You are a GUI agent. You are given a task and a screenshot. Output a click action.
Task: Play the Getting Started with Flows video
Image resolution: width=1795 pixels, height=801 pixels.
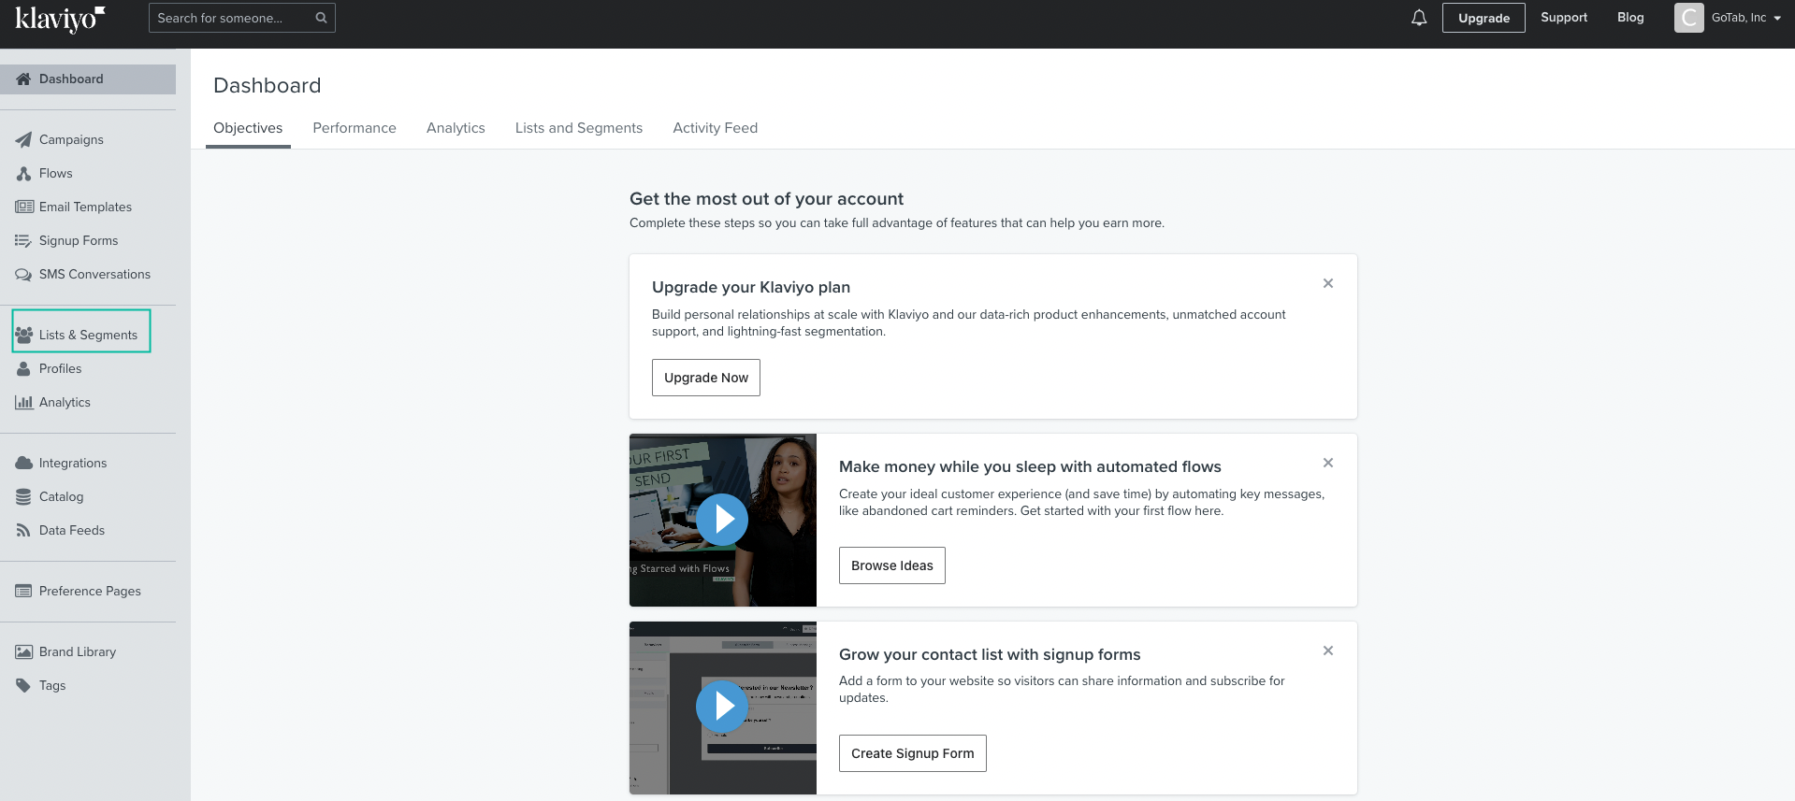pyautogui.click(x=722, y=520)
